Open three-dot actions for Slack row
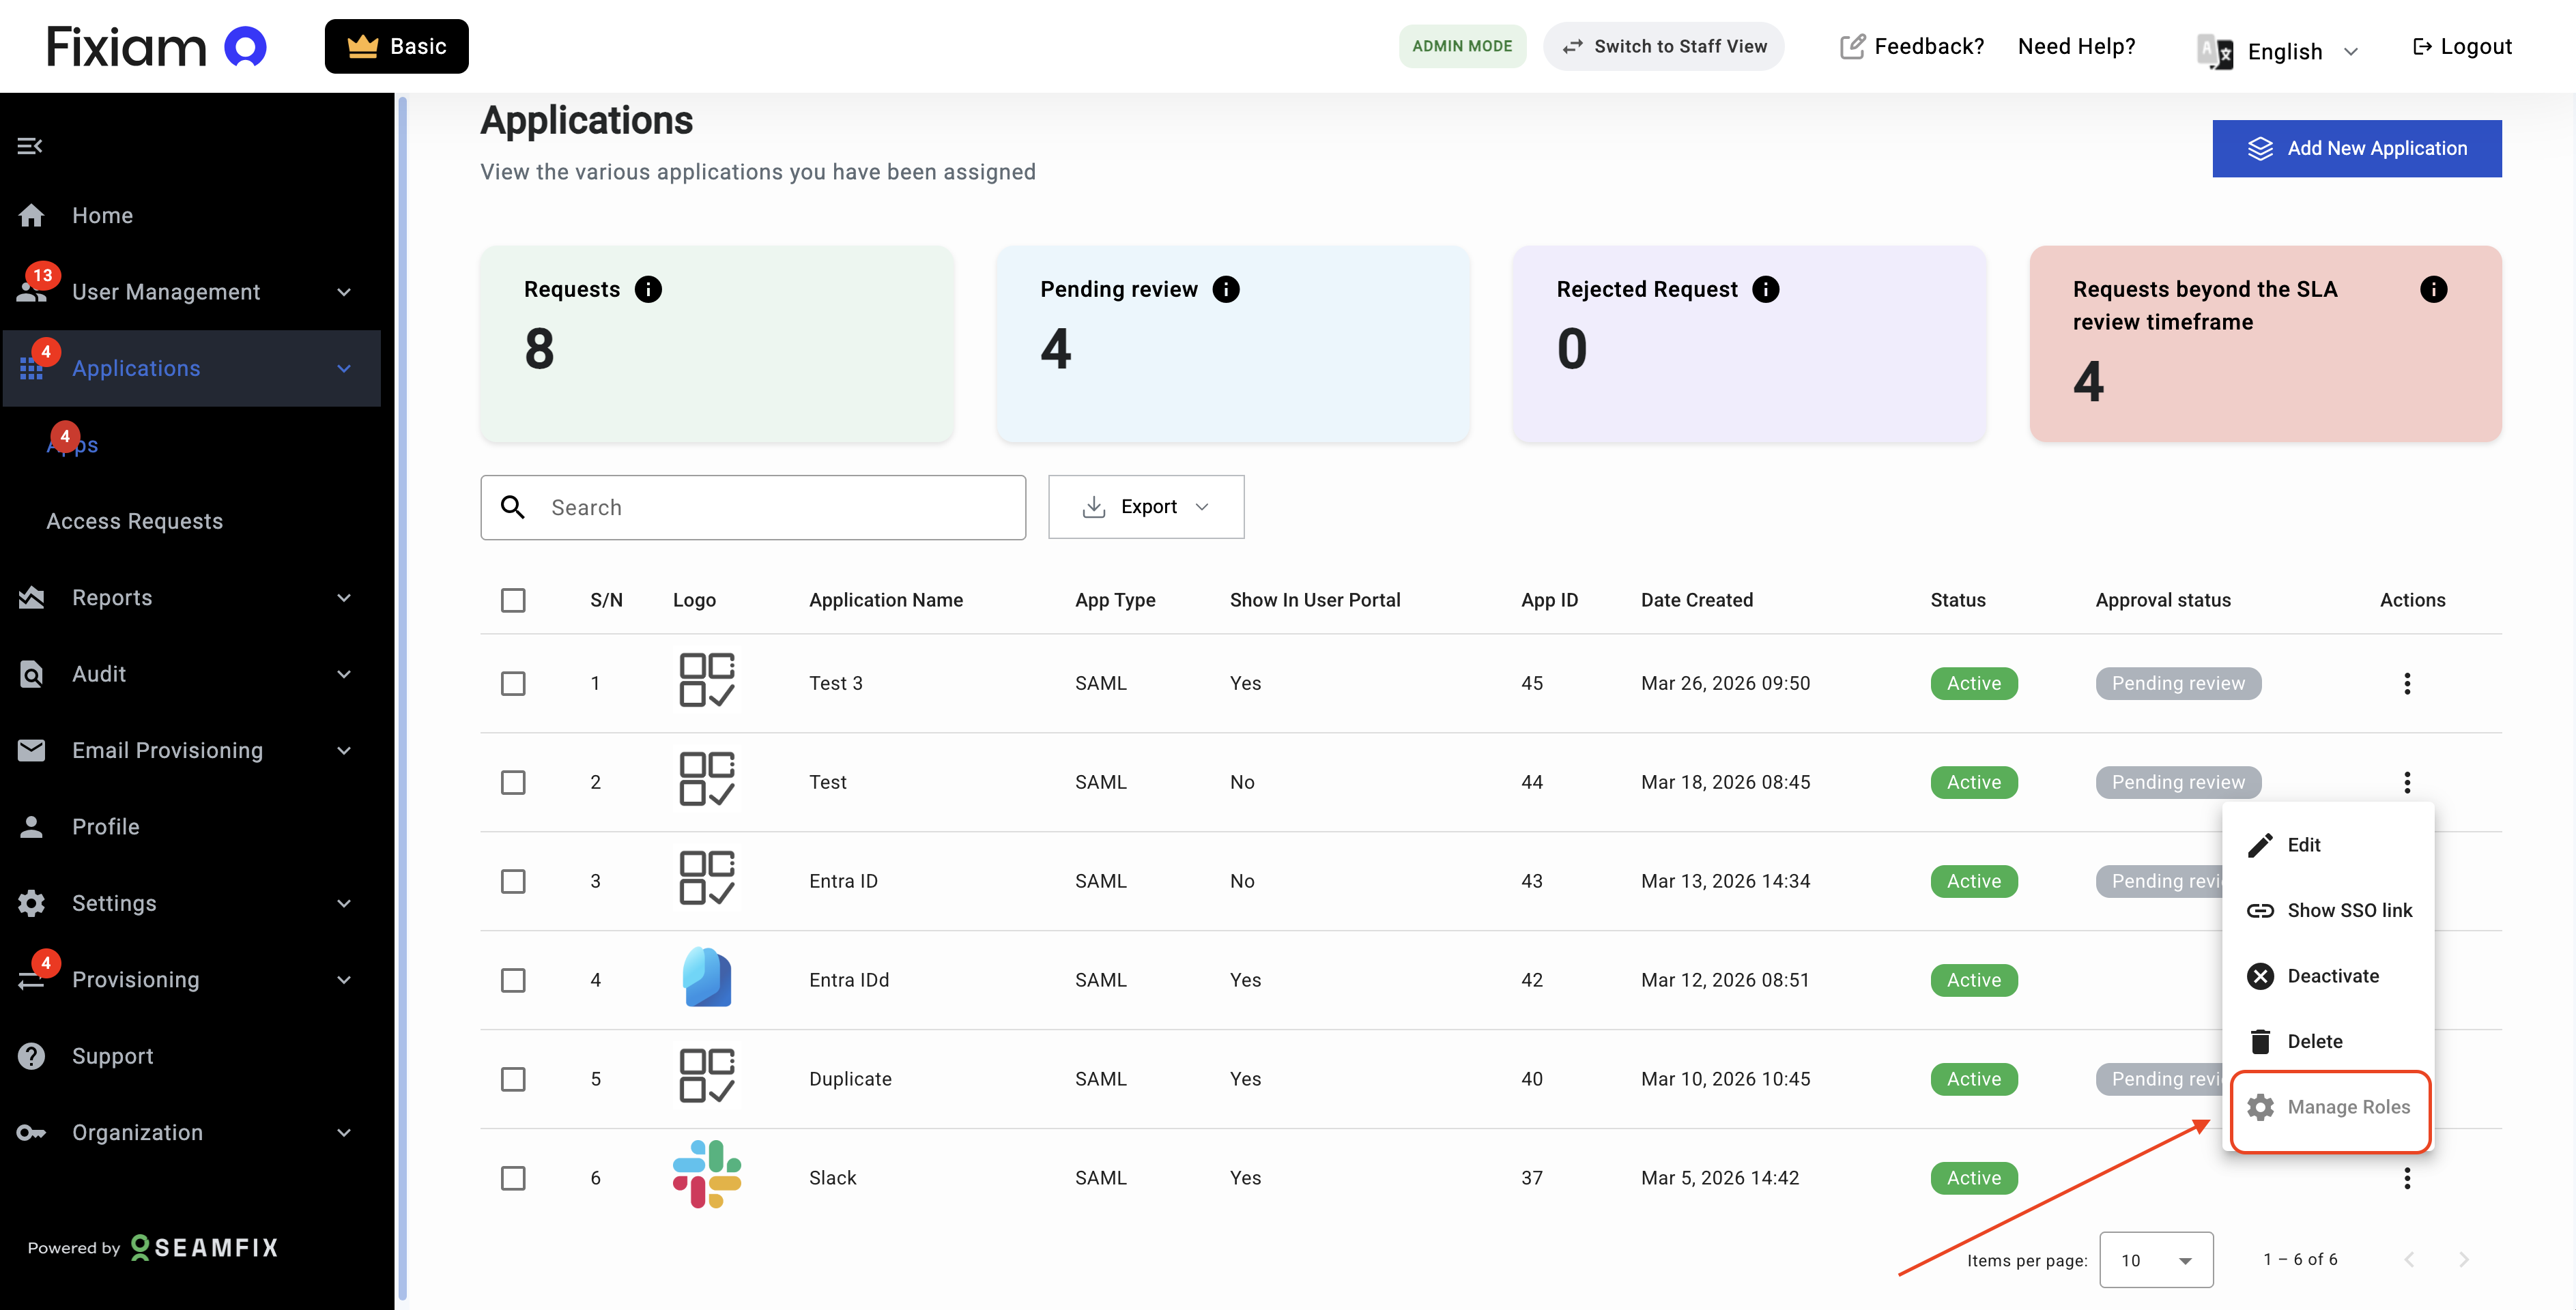The width and height of the screenshot is (2576, 1310). pos(2406,1178)
